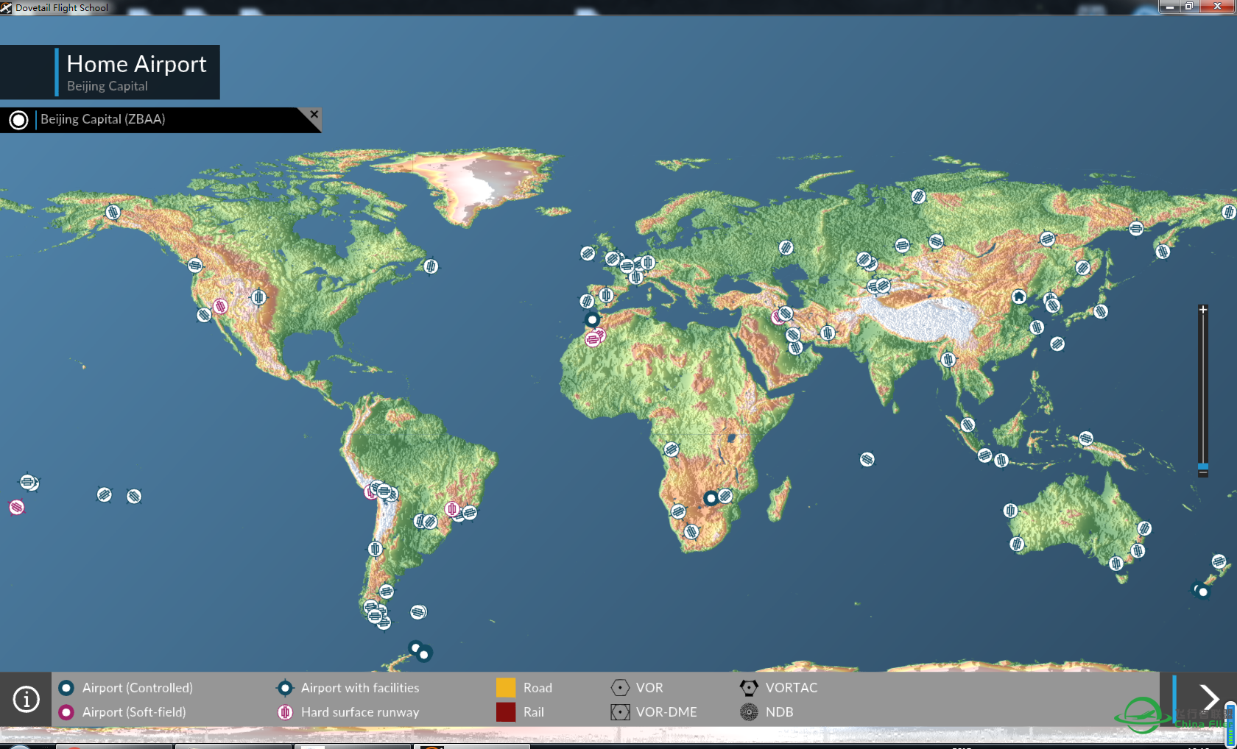Select the airport marker in Alaska
Image resolution: width=1237 pixels, height=749 pixels.
click(x=113, y=212)
